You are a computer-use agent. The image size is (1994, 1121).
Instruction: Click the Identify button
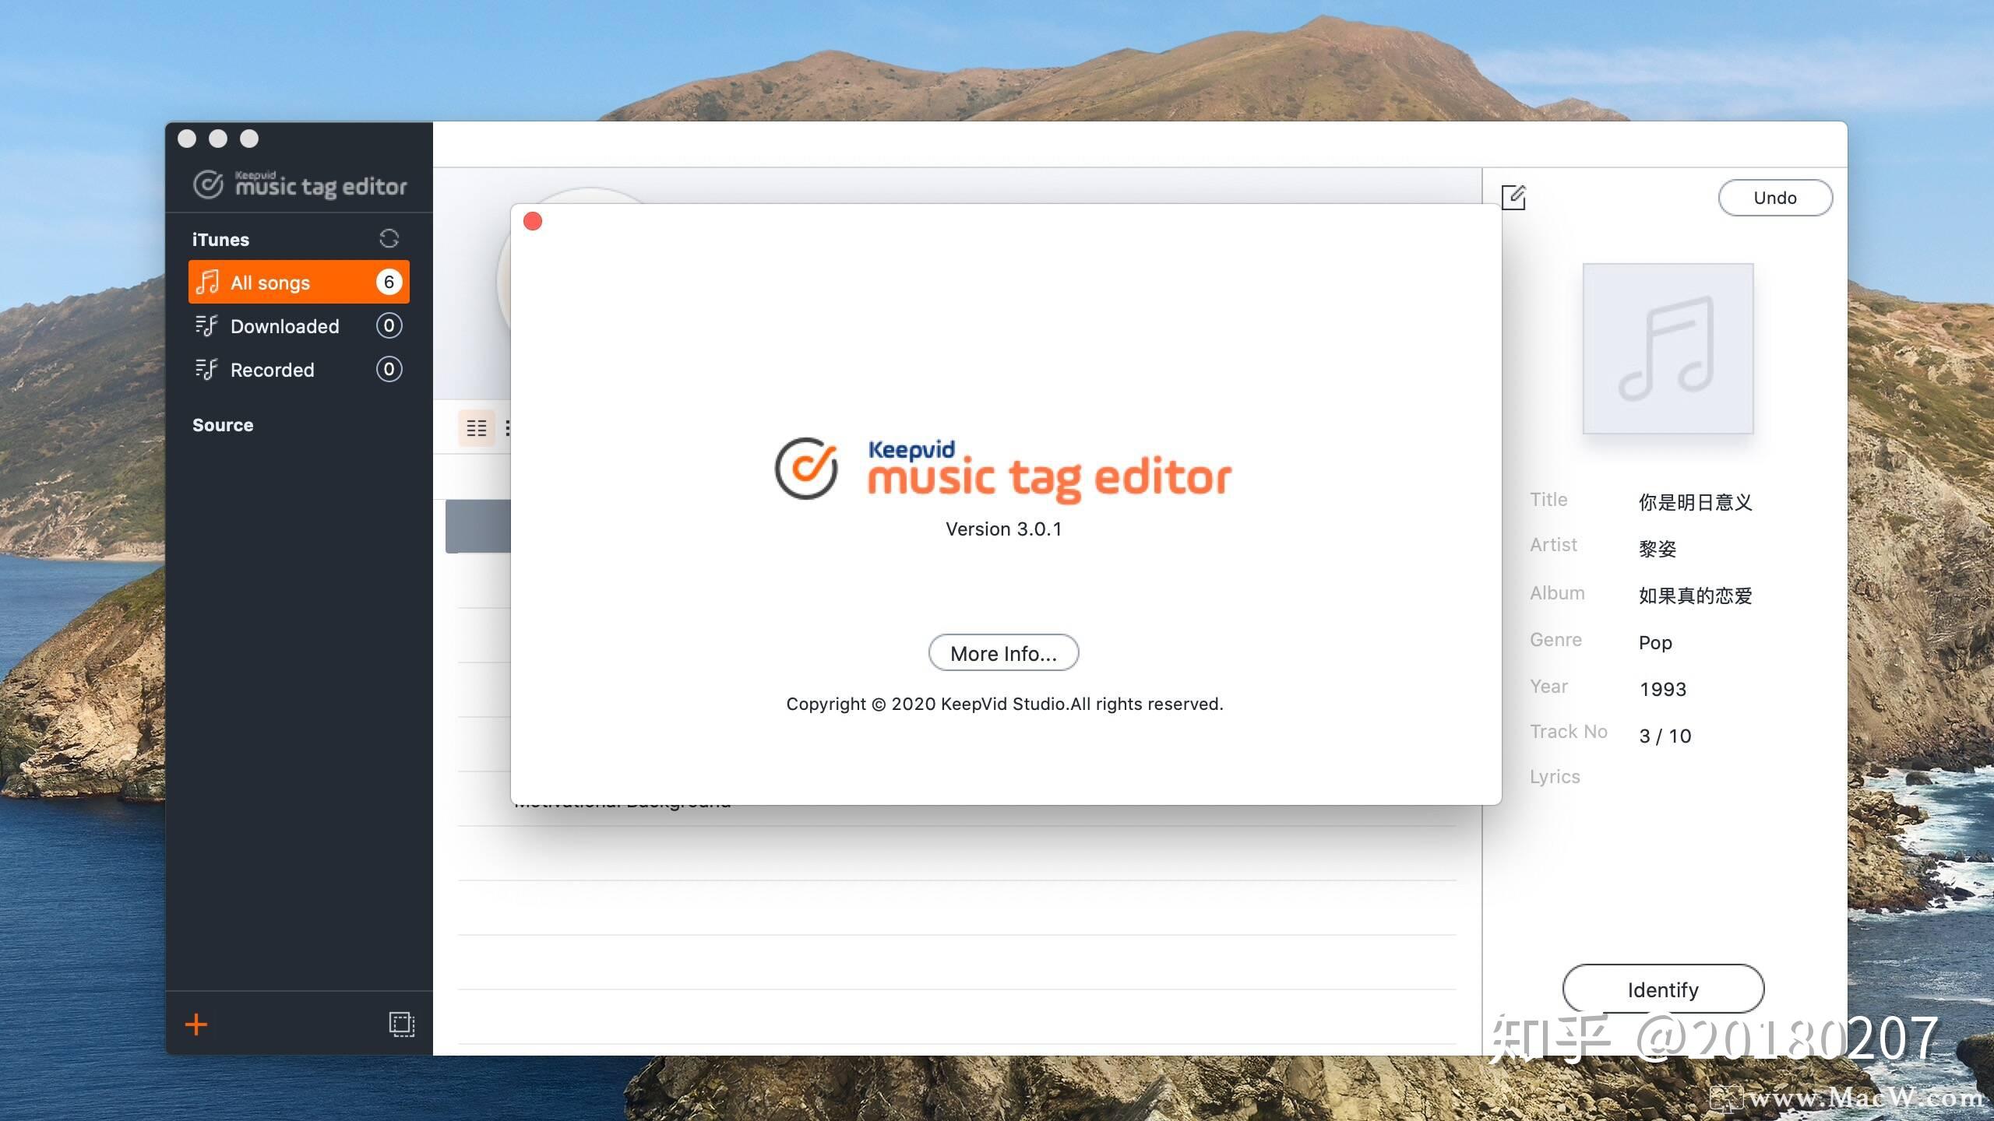(1663, 989)
